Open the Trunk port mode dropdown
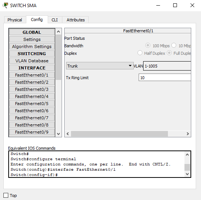This screenshot has height=200, width=201. [100, 66]
